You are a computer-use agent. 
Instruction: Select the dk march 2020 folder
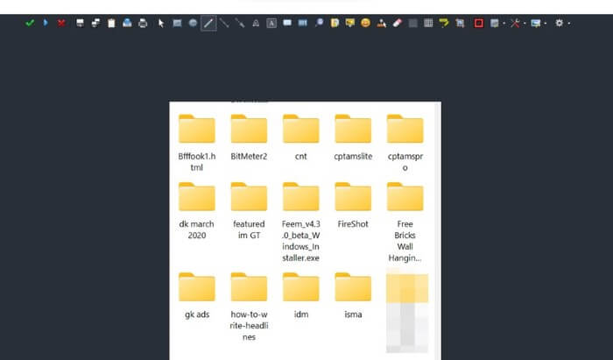(197, 211)
